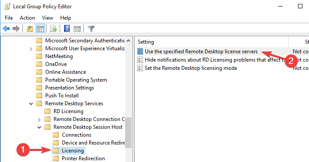Click policy icon beside Use the specified Remote Desktop license servers
The image size is (309, 162).
pyautogui.click(x=140, y=52)
